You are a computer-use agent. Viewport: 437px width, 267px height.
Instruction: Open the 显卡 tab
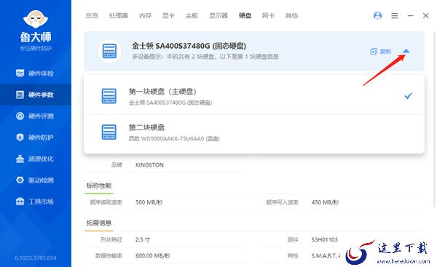click(169, 15)
